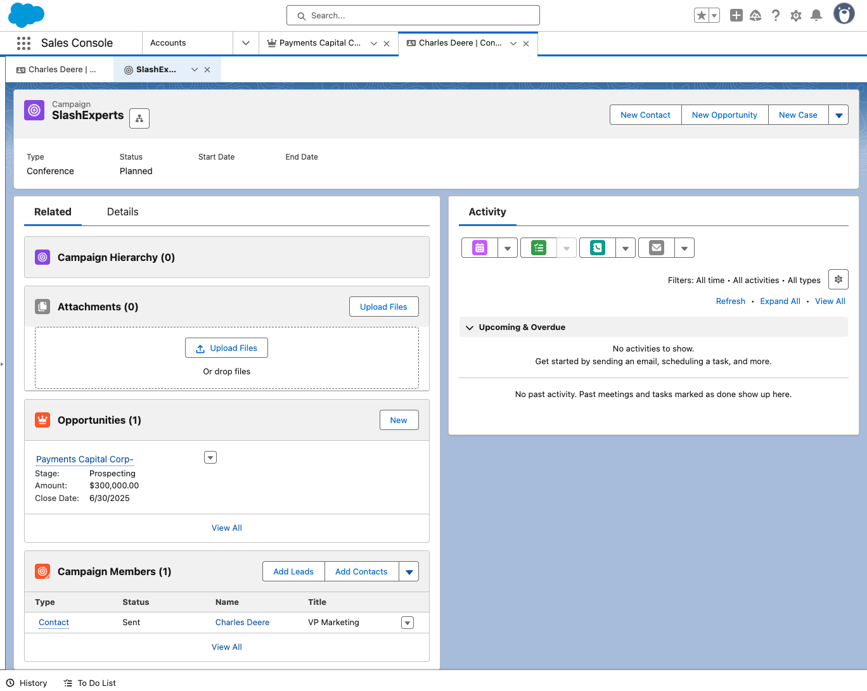Image resolution: width=867 pixels, height=691 pixels.
Task: Open the History utility bar item
Action: [x=27, y=683]
